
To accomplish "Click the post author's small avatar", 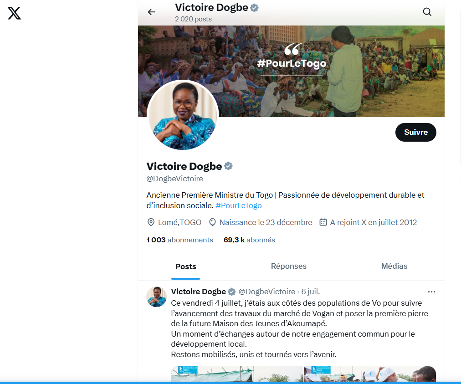I will 156,297.
